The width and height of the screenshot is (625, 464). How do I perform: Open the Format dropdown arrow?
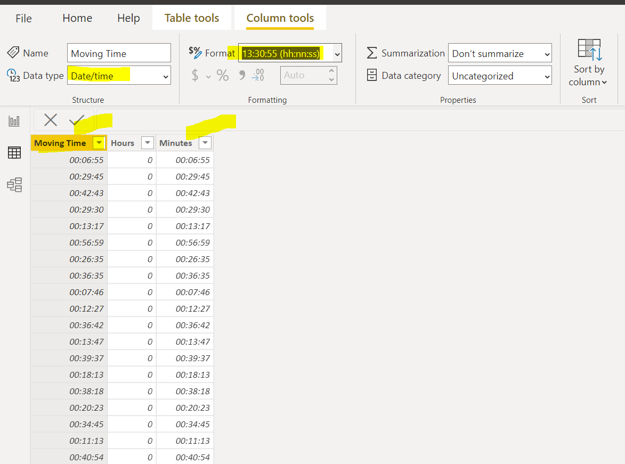point(337,54)
